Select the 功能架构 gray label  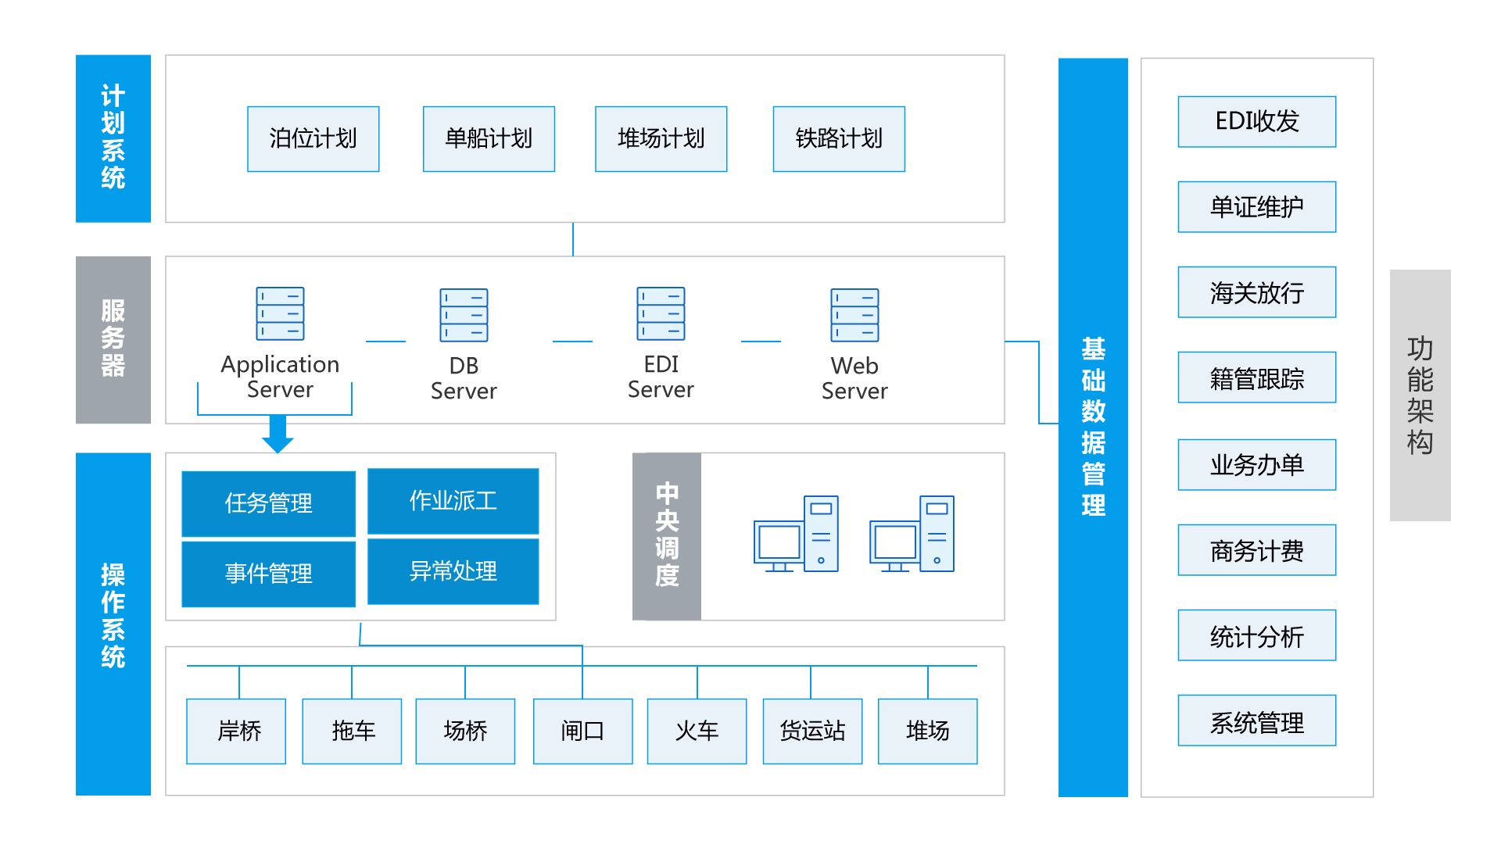pyautogui.click(x=1420, y=395)
